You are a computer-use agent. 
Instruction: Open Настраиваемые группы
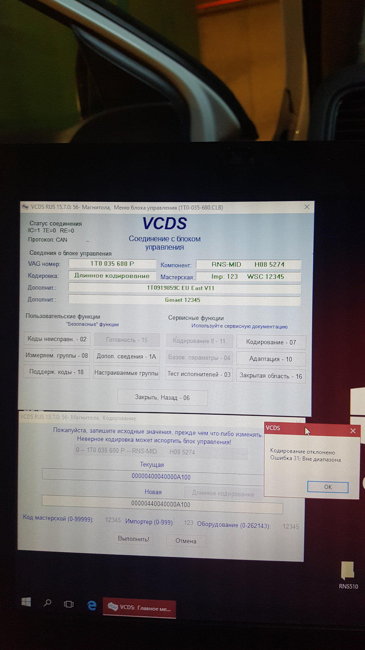point(126,373)
